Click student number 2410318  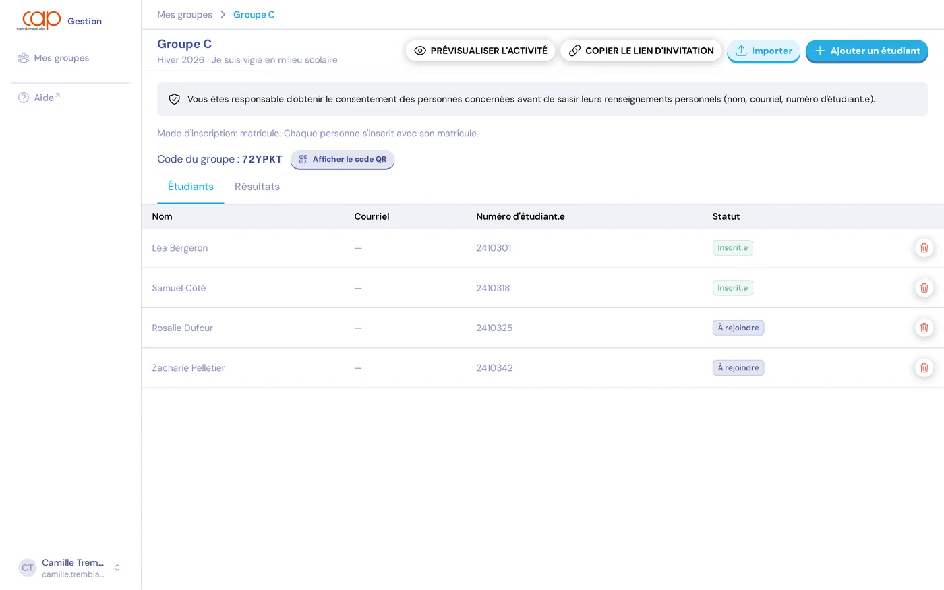click(493, 288)
